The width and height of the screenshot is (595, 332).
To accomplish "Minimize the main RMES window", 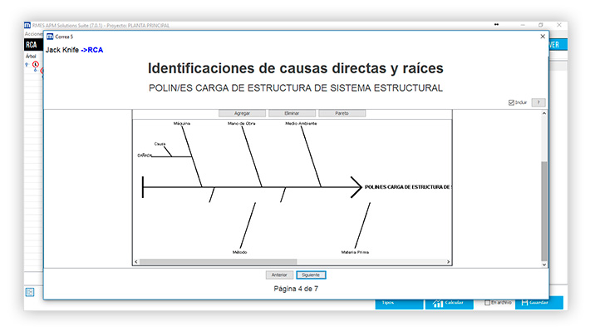I will coord(523,25).
